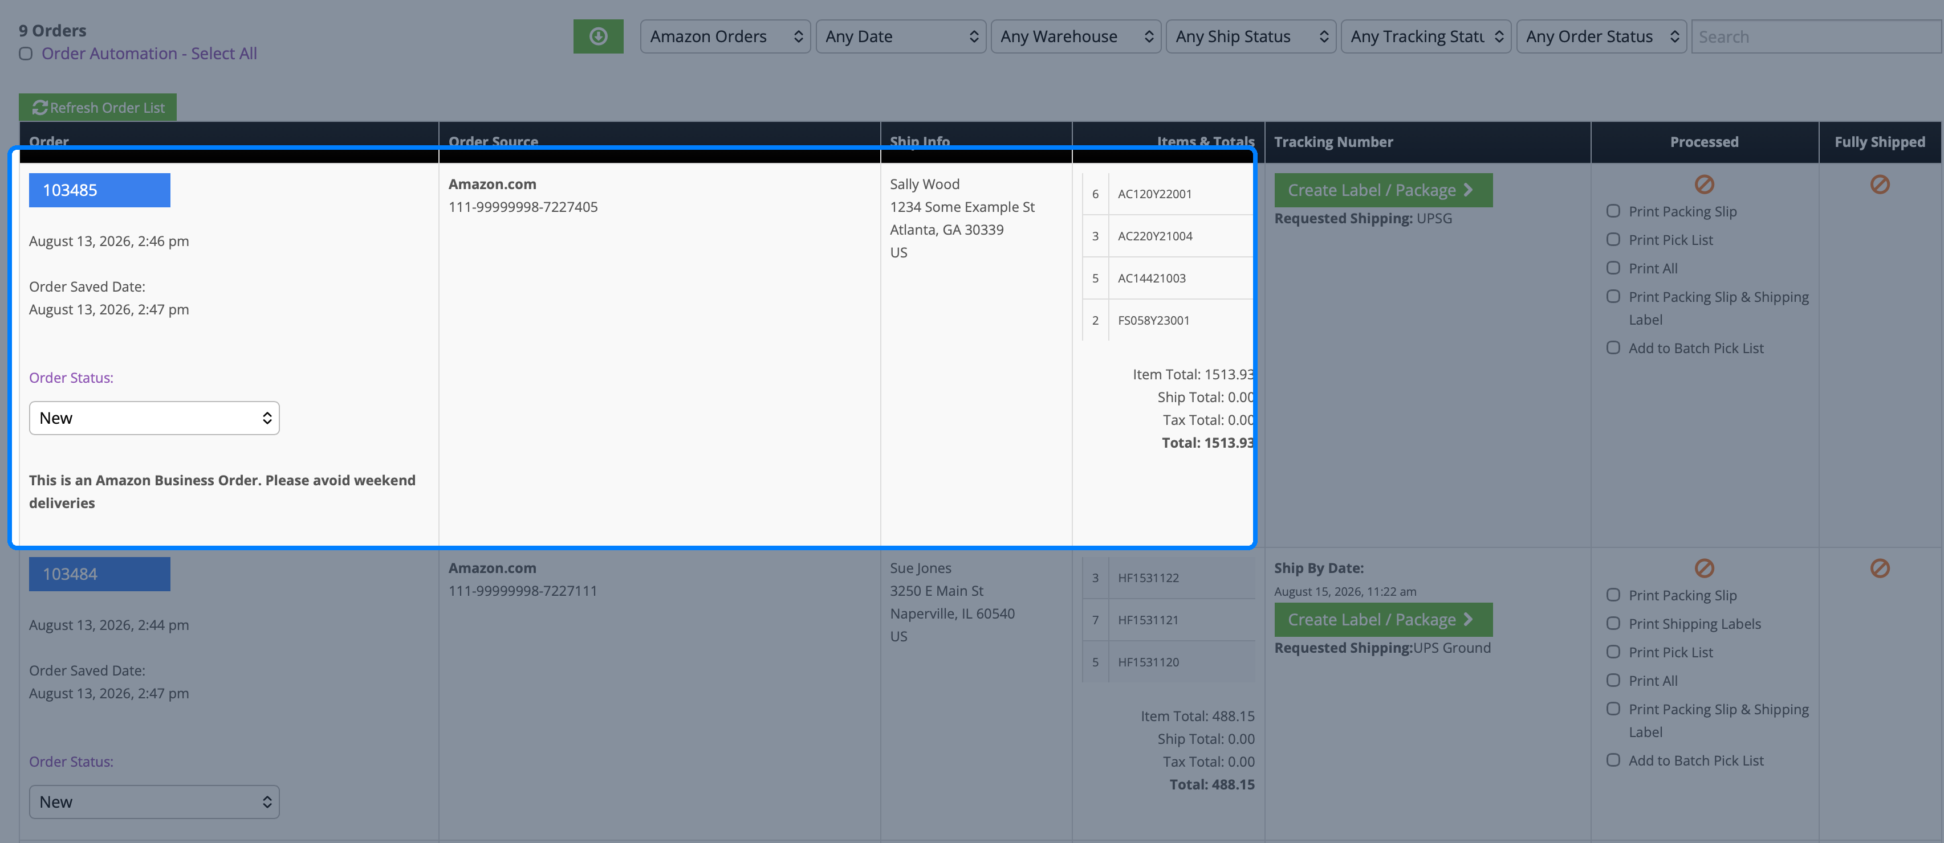The height and width of the screenshot is (843, 1944).
Task: Click the green download orders icon button
Action: click(x=597, y=36)
